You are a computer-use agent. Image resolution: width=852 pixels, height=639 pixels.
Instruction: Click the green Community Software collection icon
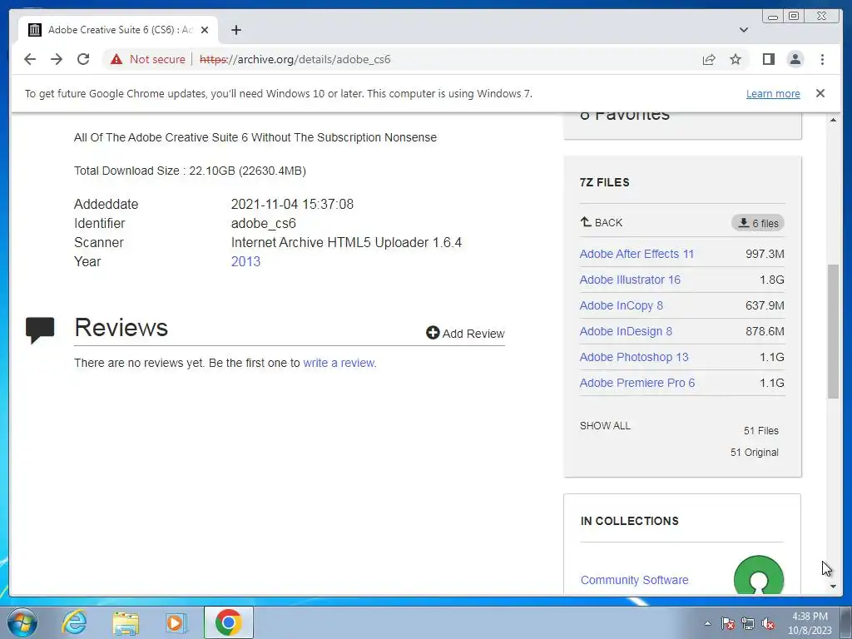[x=759, y=575]
